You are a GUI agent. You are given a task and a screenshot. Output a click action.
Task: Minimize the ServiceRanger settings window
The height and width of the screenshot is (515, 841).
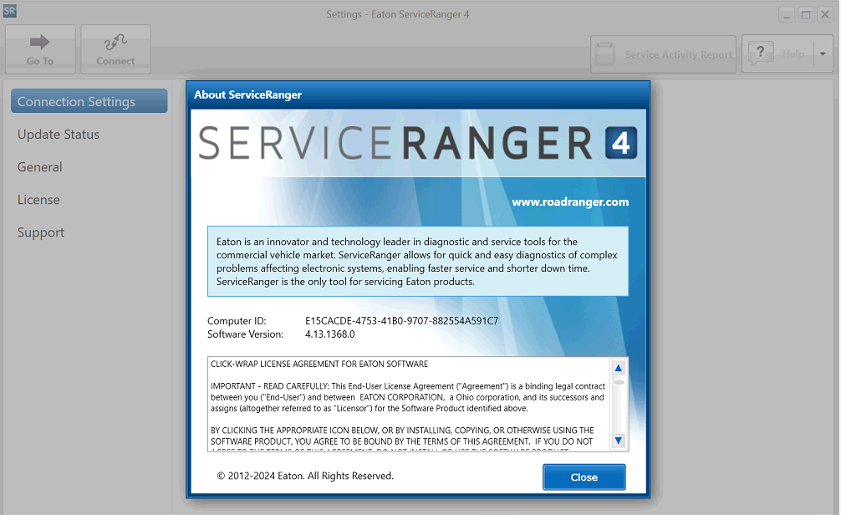[787, 14]
